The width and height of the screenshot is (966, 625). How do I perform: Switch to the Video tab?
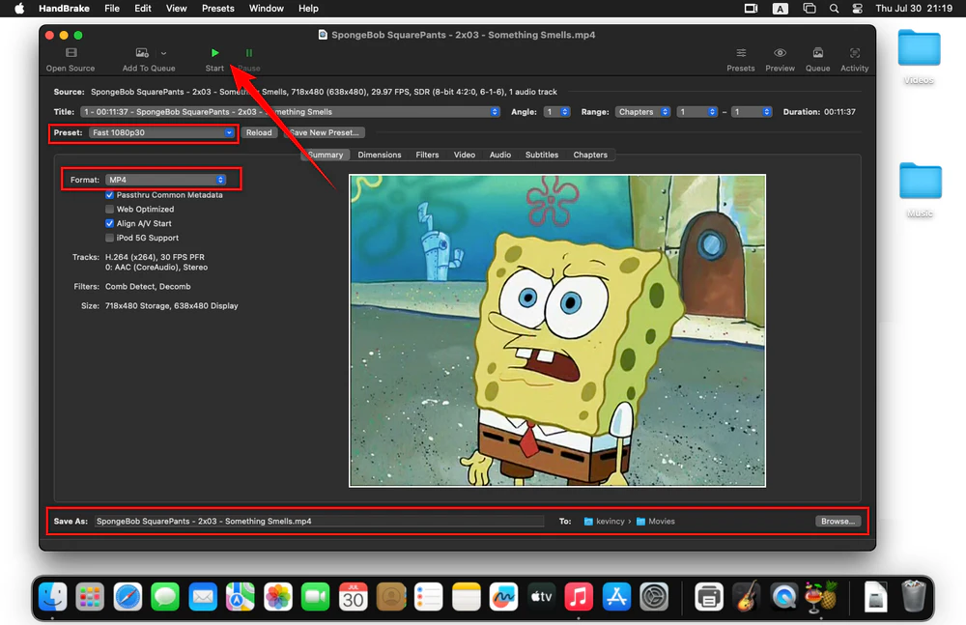coord(465,155)
